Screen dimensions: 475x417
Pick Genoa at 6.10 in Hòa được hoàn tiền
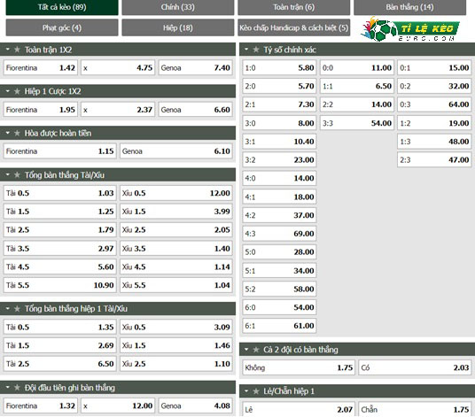pyautogui.click(x=176, y=151)
